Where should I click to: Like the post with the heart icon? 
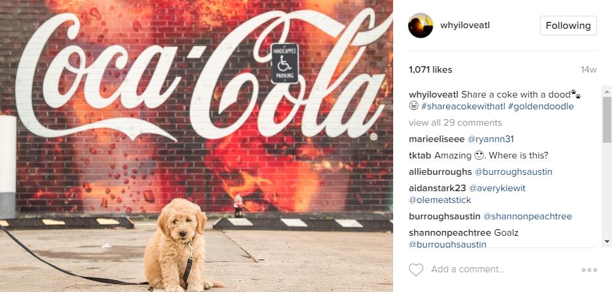click(416, 269)
